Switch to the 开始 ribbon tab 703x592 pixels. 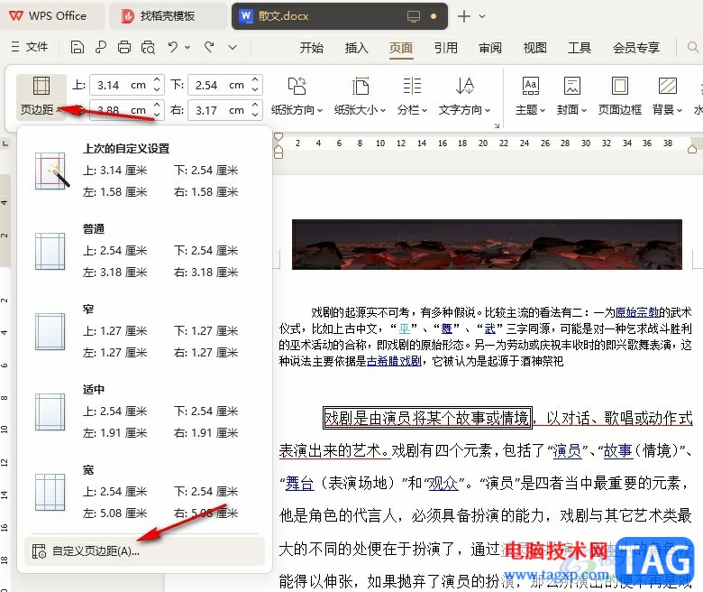point(311,48)
